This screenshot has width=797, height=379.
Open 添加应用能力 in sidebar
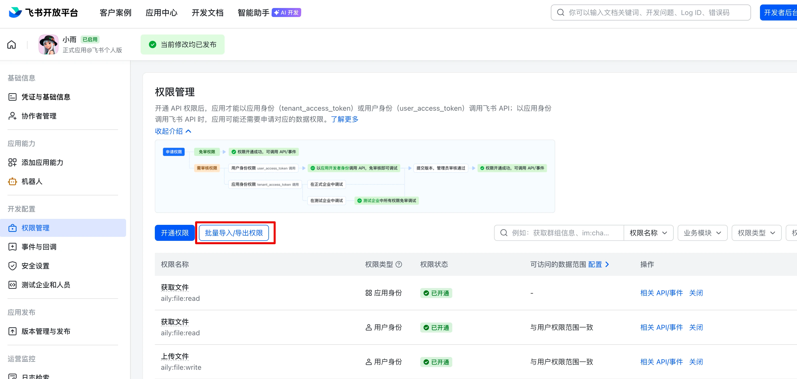[x=42, y=162]
